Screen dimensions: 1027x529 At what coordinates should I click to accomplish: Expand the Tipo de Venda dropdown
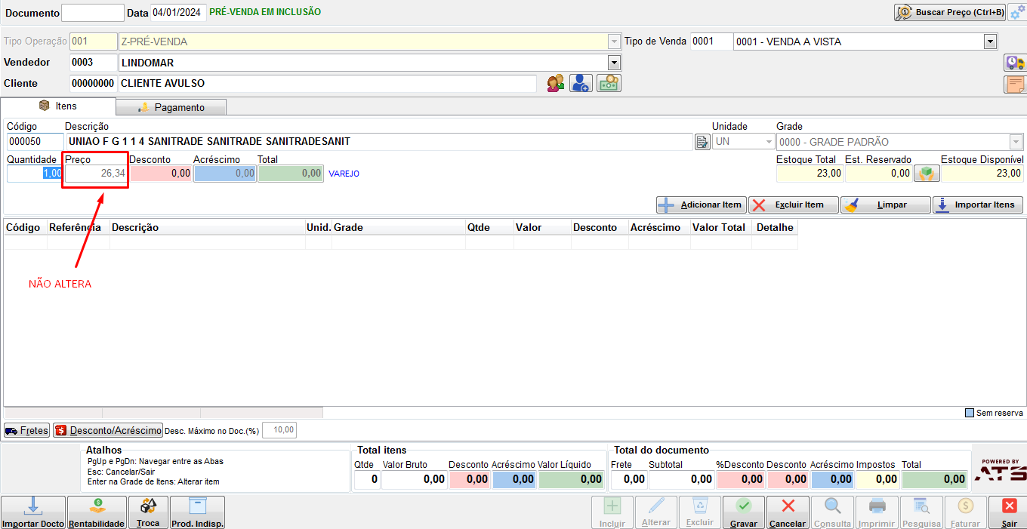pos(990,42)
